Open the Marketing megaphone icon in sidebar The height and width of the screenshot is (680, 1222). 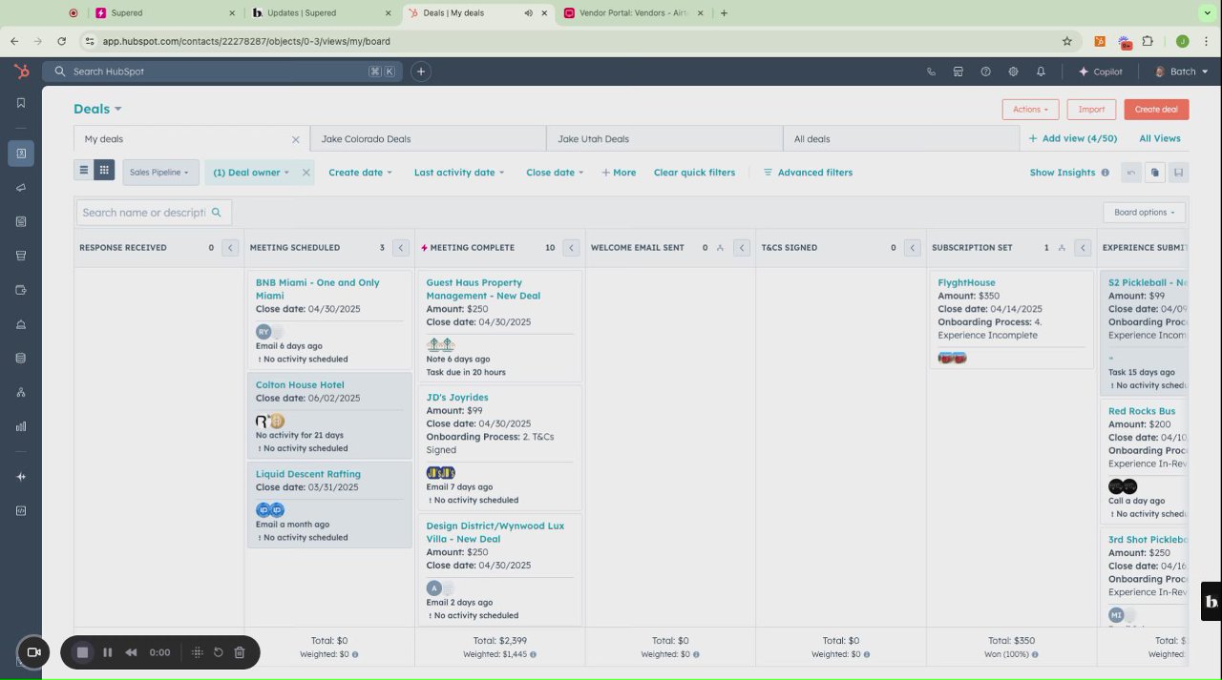coord(21,188)
